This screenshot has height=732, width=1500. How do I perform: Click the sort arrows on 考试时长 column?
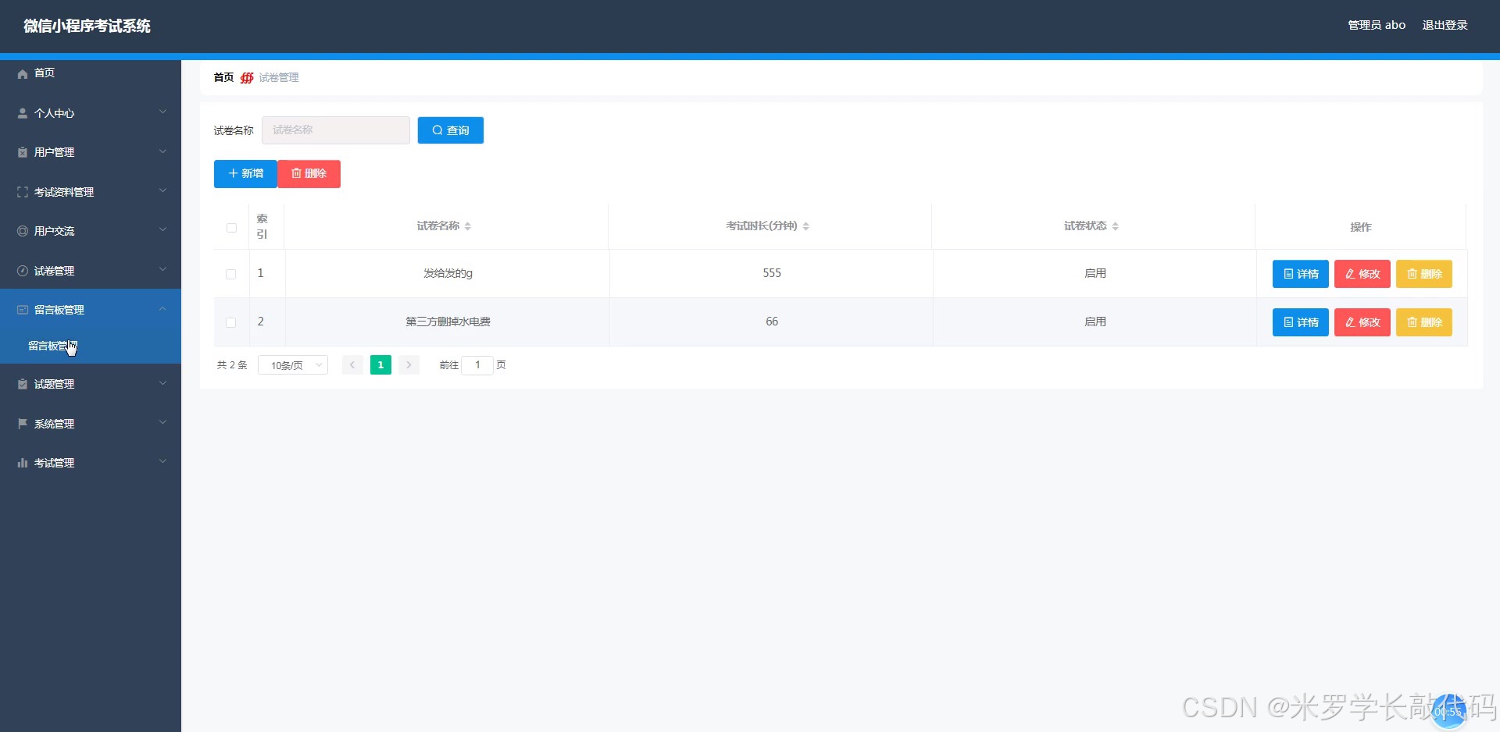pyautogui.click(x=806, y=226)
